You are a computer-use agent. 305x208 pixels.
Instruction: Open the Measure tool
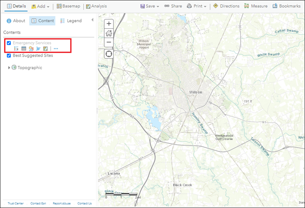click(x=256, y=6)
